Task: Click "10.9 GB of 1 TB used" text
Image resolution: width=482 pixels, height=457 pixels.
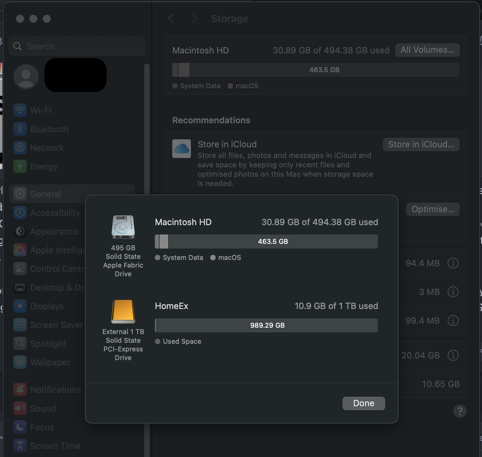Action: click(336, 306)
